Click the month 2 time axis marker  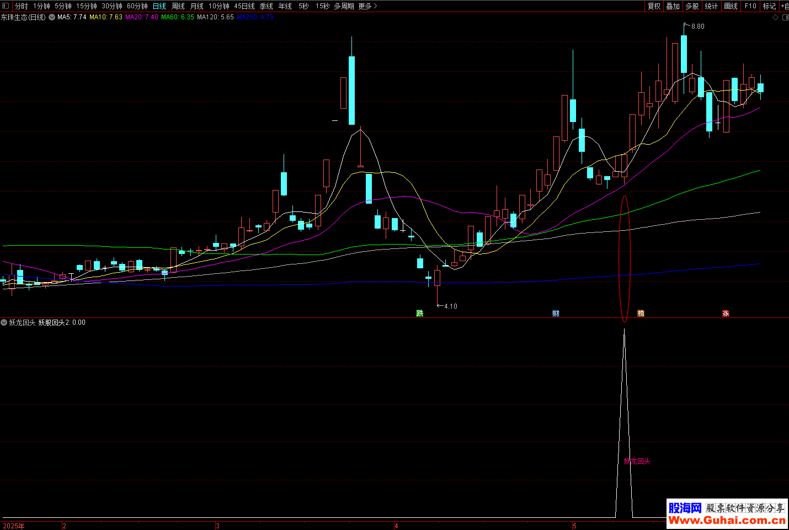click(x=65, y=526)
